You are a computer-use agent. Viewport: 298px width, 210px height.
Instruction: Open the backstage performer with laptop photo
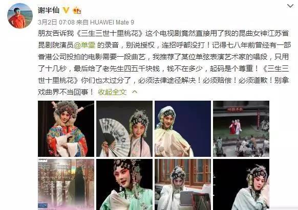tap(183, 184)
